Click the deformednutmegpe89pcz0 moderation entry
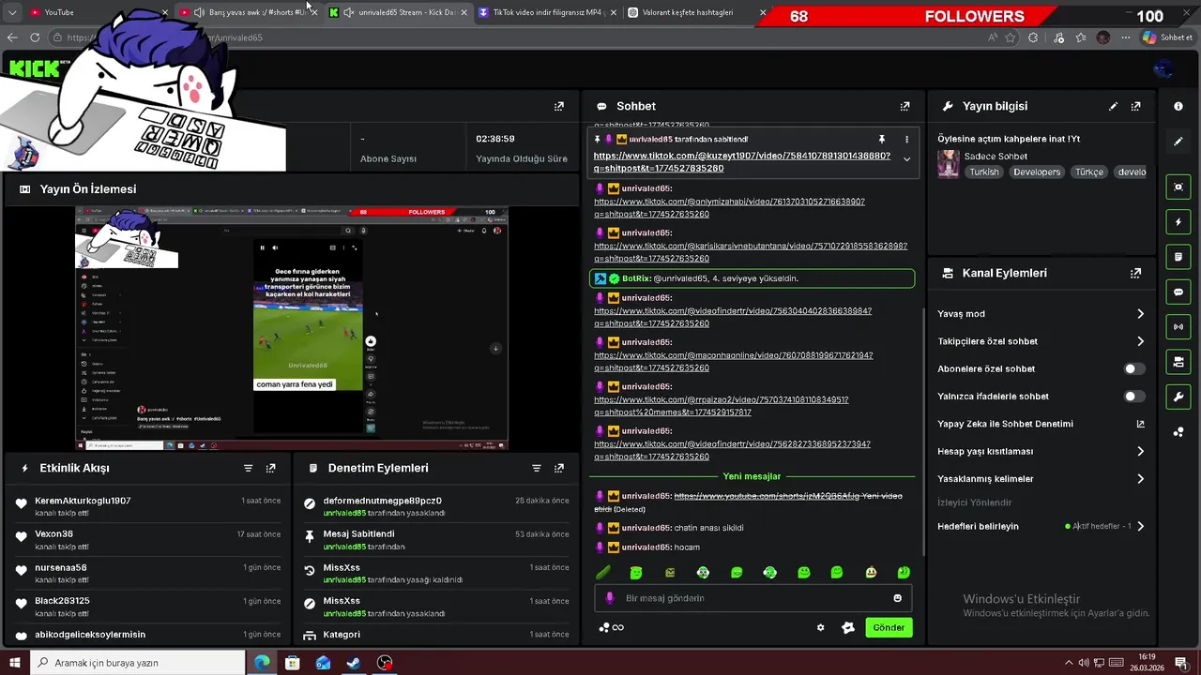1201x675 pixels. coord(436,506)
